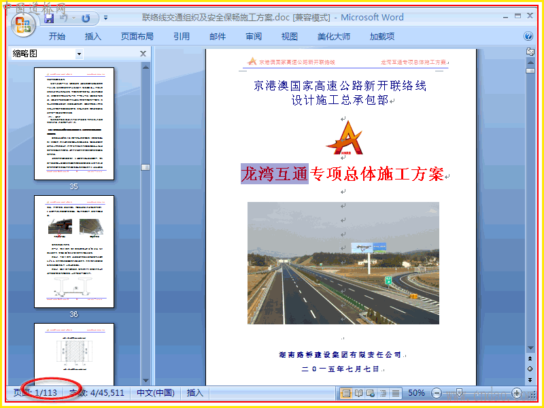The width and height of the screenshot is (544, 408).
Task: Toggle the ruler icon above vertical scrollbar
Action: [530, 52]
